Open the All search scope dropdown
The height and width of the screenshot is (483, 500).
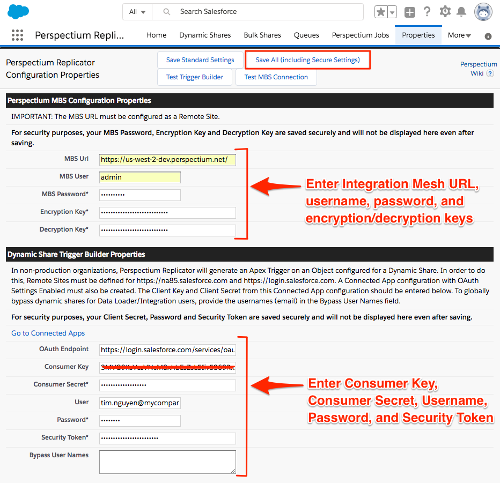(x=137, y=12)
